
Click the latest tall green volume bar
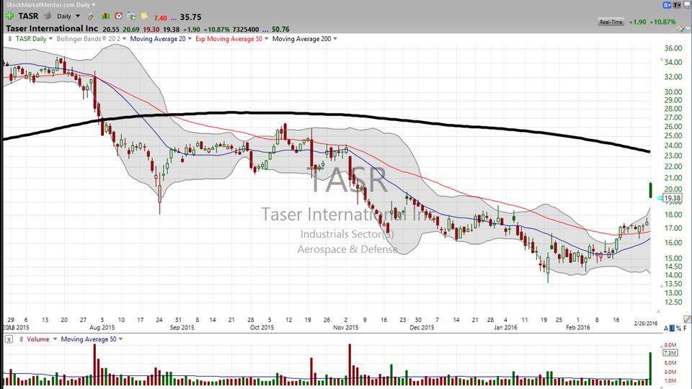click(650, 369)
